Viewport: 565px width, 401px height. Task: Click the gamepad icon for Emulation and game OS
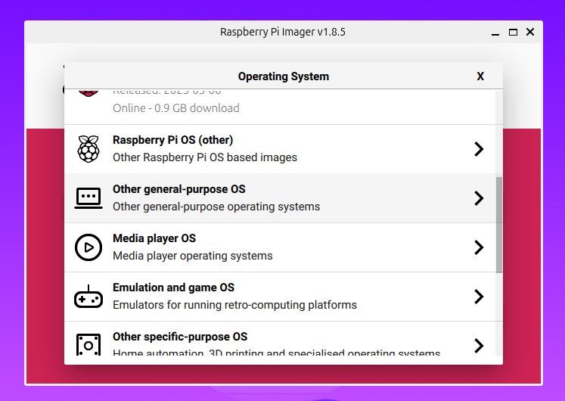point(88,297)
